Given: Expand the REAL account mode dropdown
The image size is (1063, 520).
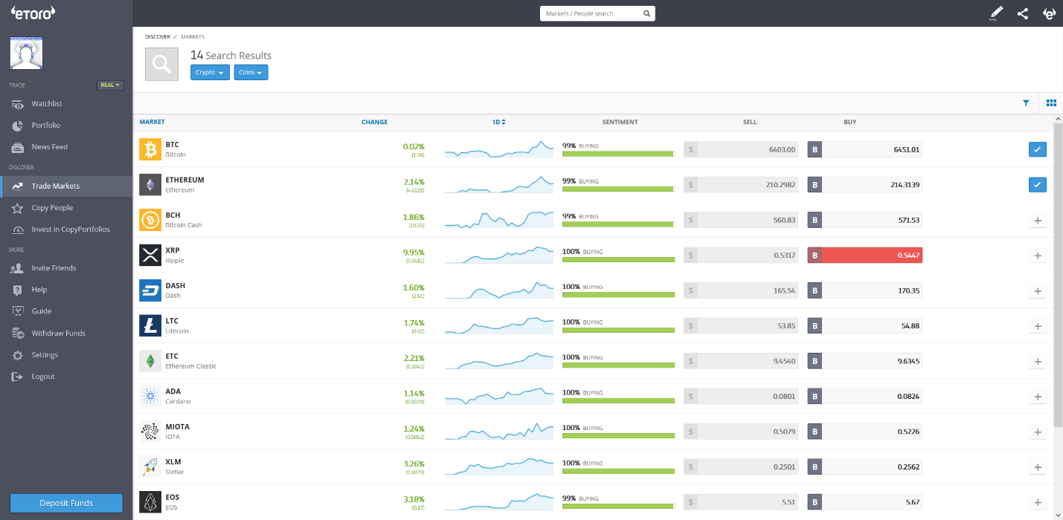Looking at the screenshot, I should pyautogui.click(x=110, y=85).
